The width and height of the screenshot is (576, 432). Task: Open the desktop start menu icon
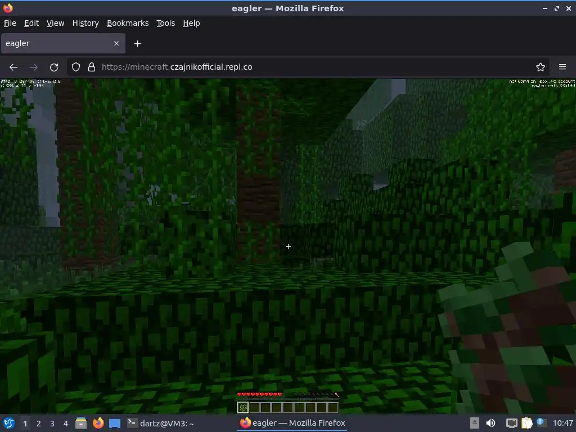(x=9, y=423)
